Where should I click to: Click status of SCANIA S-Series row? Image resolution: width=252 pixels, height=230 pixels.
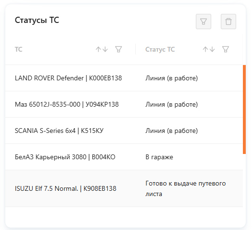(171, 131)
